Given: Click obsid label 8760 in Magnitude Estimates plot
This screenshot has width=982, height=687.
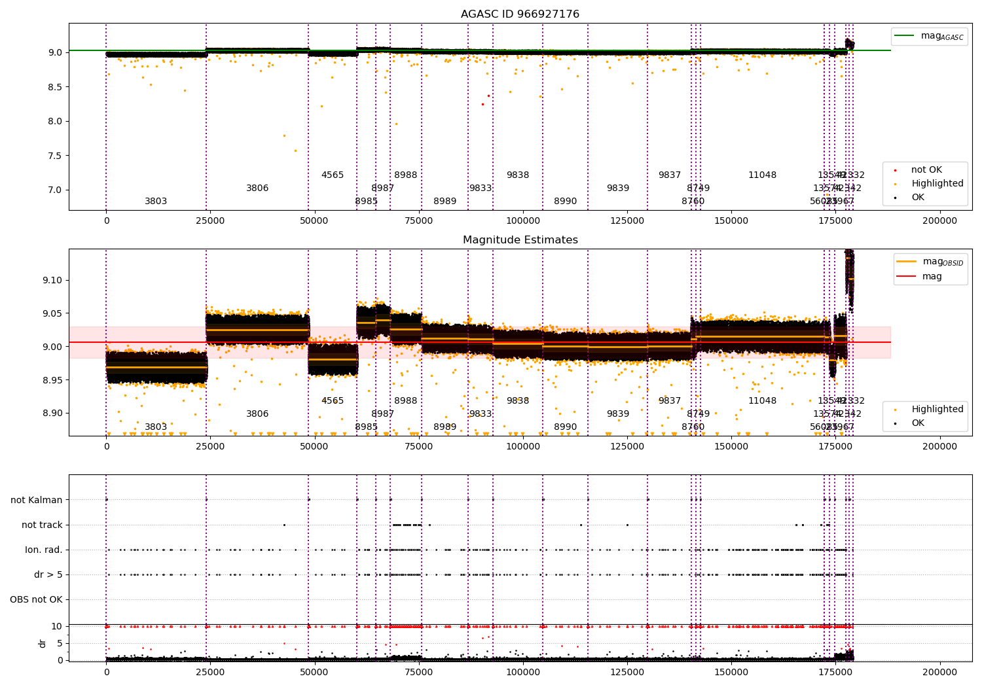Looking at the screenshot, I should (693, 427).
